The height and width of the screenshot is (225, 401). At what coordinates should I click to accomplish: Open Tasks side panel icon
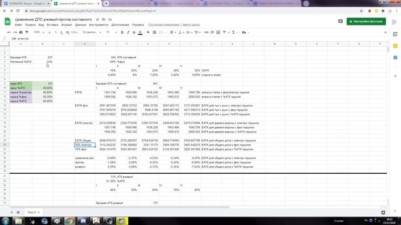click(x=395, y=57)
